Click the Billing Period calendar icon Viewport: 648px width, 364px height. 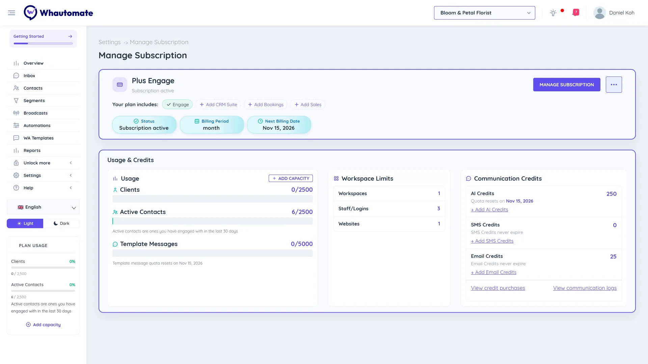(197, 121)
